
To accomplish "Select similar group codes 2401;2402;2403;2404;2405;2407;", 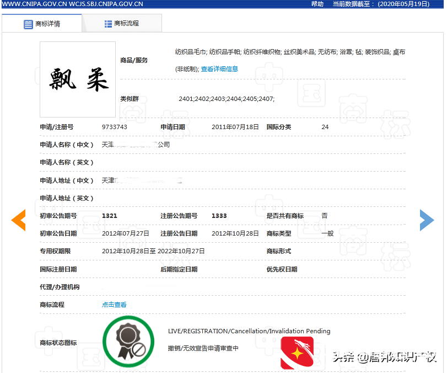I will click(x=227, y=99).
